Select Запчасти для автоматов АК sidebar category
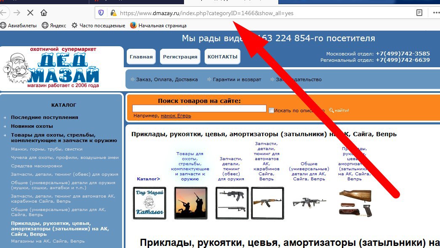 pos(63,199)
